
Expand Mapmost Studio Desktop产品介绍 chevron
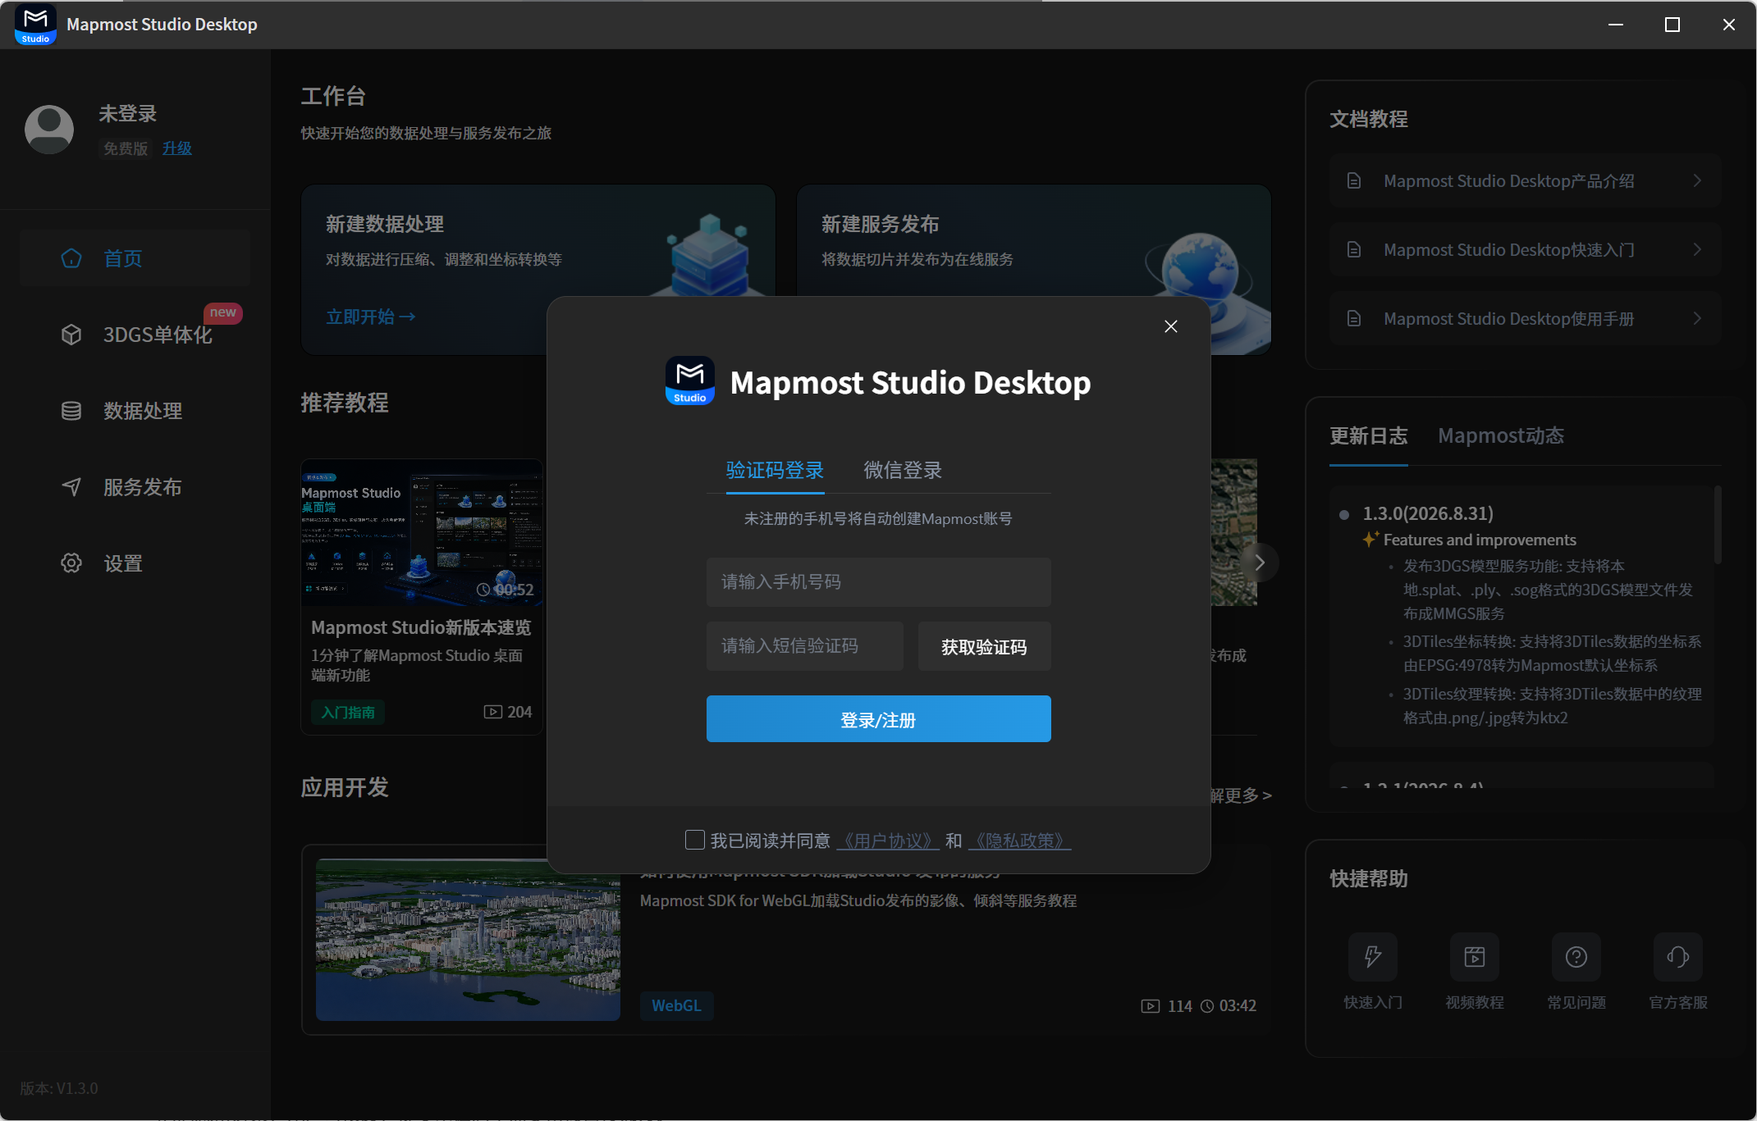(x=1697, y=180)
